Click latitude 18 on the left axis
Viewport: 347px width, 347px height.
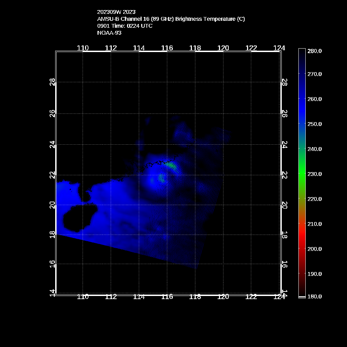pos(52,235)
